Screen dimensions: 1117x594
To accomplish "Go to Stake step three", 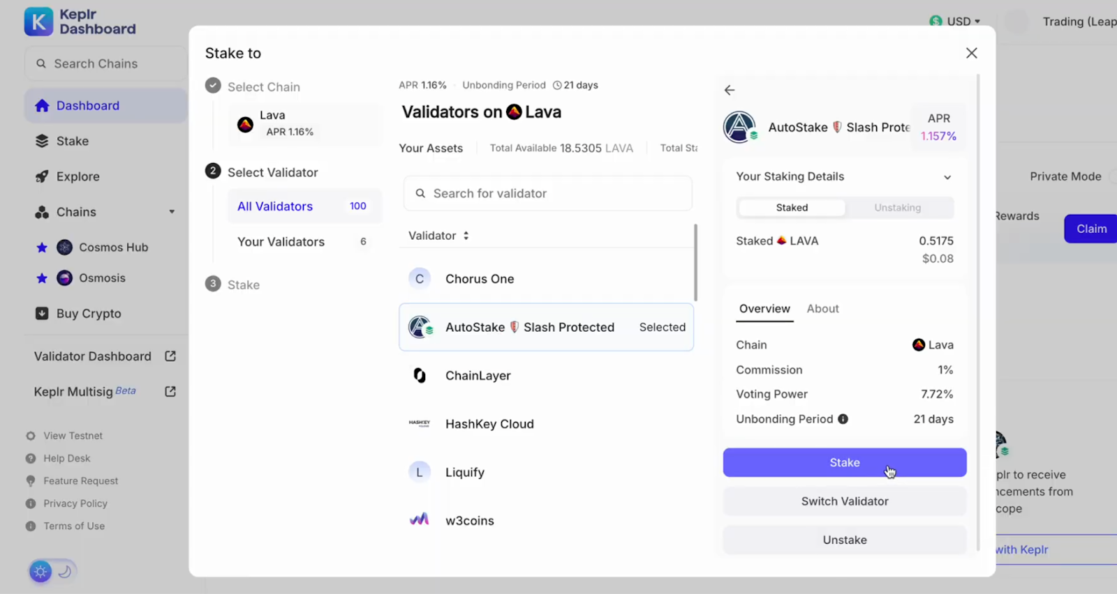I will pos(232,284).
